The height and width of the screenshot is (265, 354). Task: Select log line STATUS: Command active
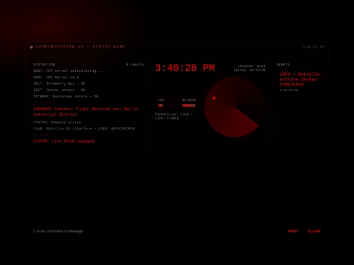pyautogui.click(x=57, y=122)
